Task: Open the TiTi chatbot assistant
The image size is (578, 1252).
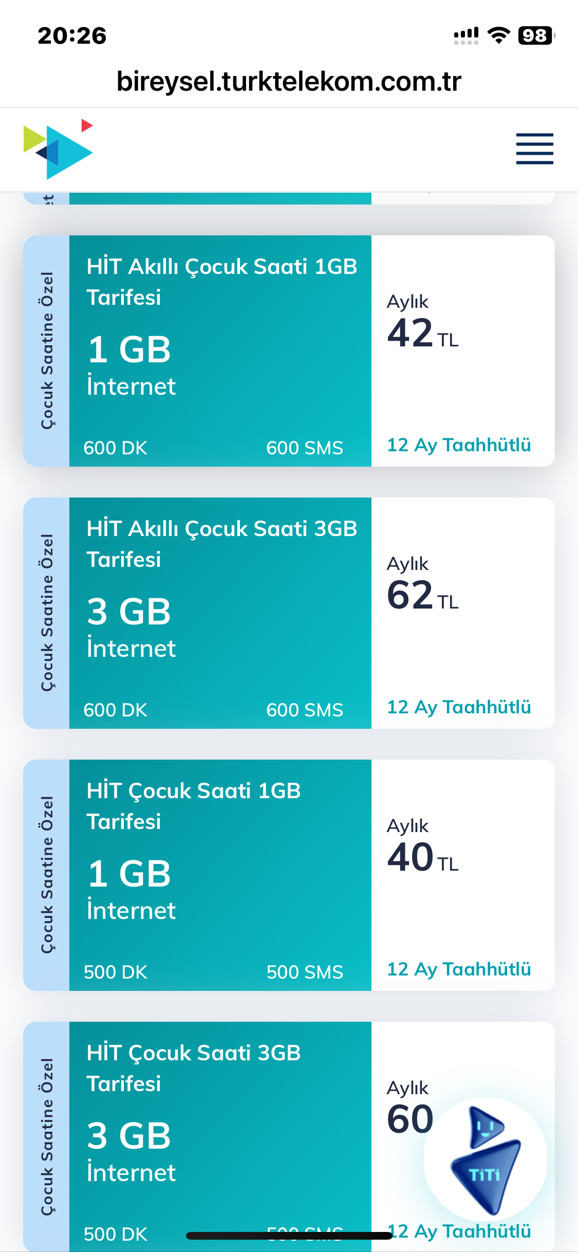Action: [x=486, y=1160]
